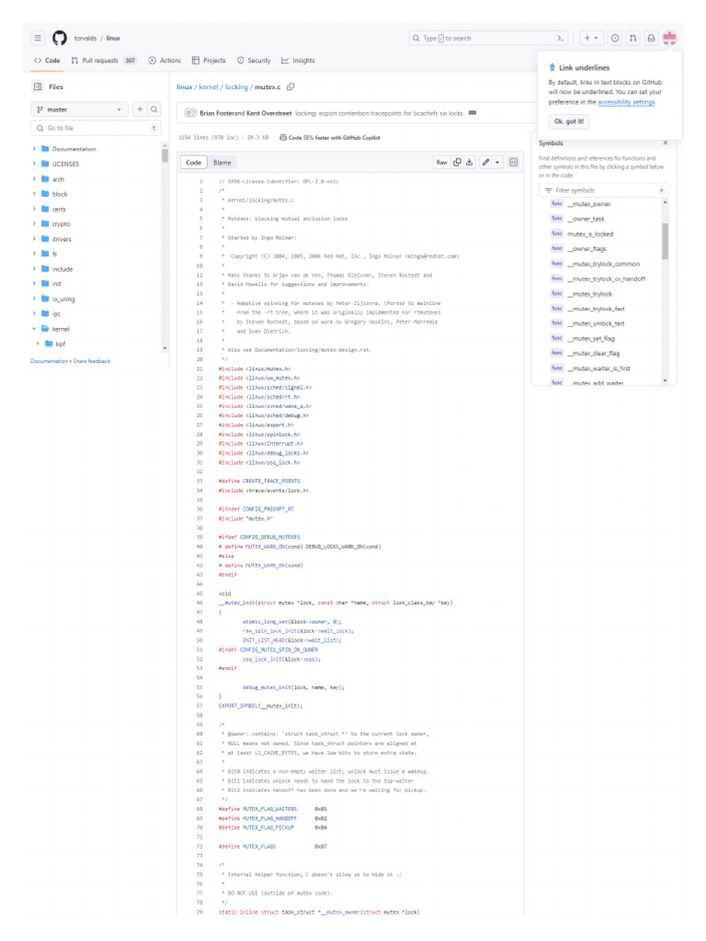
Task: Switch to the Pull requests tab
Action: pos(104,61)
